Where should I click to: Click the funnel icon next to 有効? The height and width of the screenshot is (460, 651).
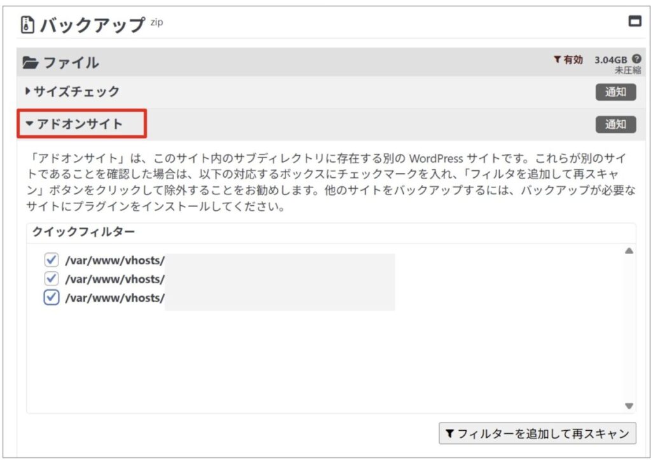pyautogui.click(x=557, y=60)
